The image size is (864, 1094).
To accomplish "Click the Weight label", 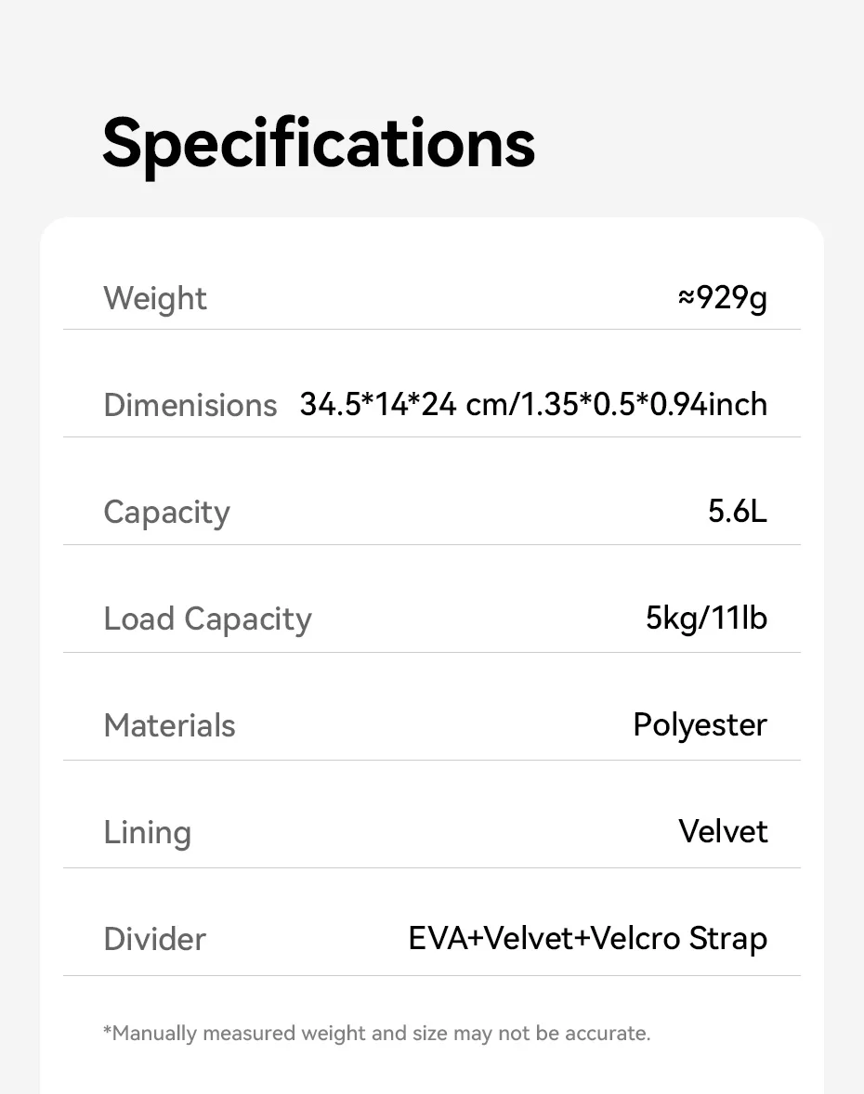I will [x=155, y=298].
